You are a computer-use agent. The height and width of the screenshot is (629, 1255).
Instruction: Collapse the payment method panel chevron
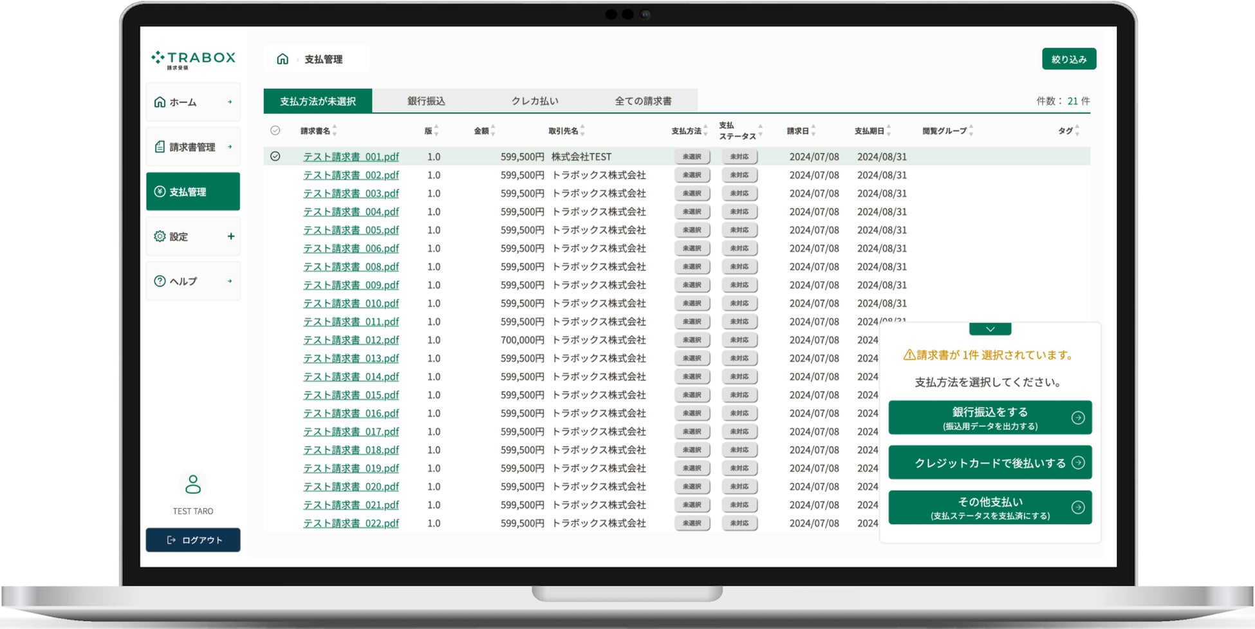tap(990, 329)
